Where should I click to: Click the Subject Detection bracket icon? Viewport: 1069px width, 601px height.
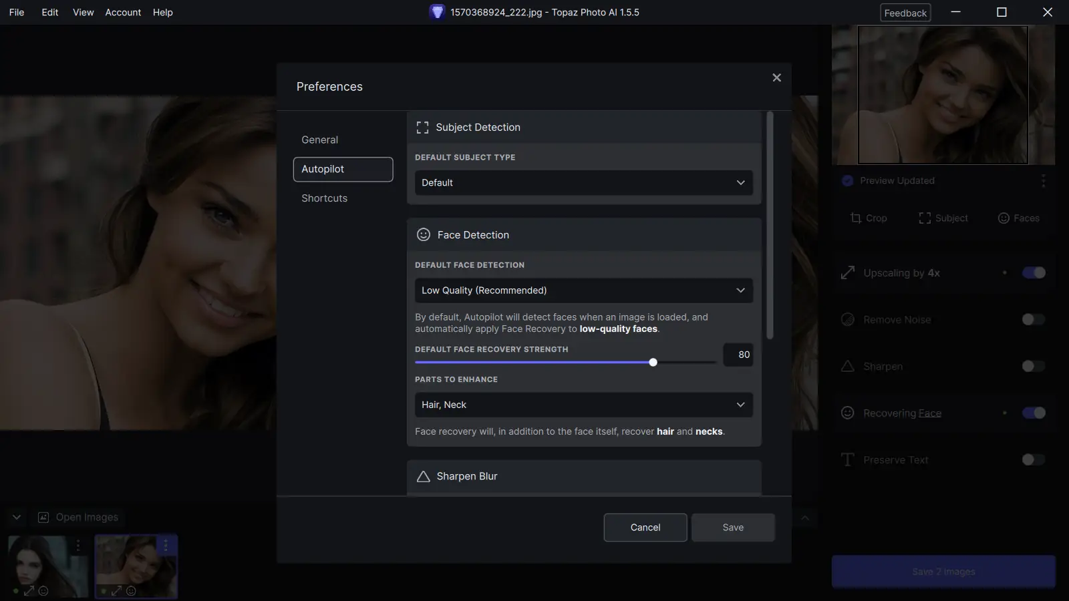pos(422,128)
